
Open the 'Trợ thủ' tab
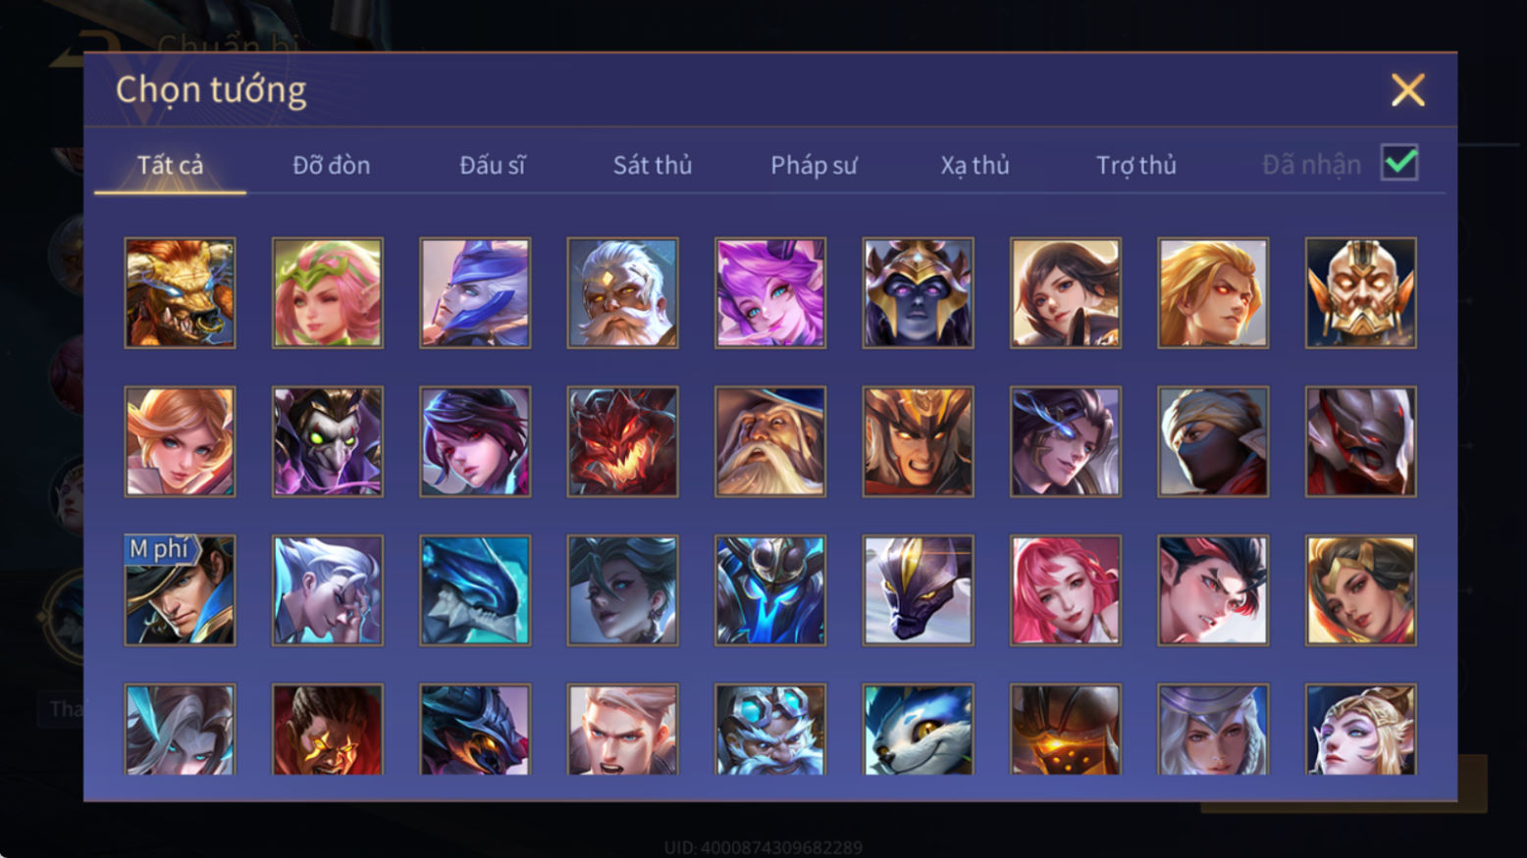(x=1136, y=165)
